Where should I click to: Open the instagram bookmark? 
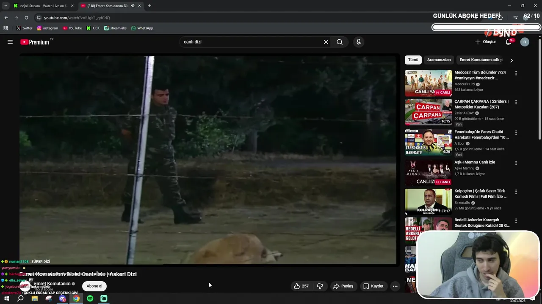(47, 28)
